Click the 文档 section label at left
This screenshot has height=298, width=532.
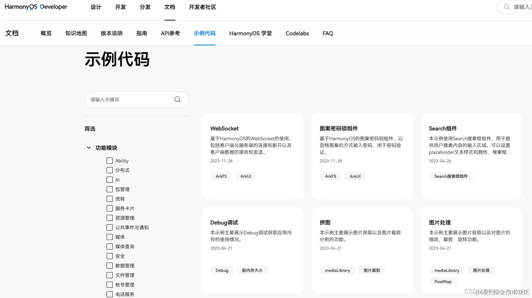pyautogui.click(x=12, y=33)
